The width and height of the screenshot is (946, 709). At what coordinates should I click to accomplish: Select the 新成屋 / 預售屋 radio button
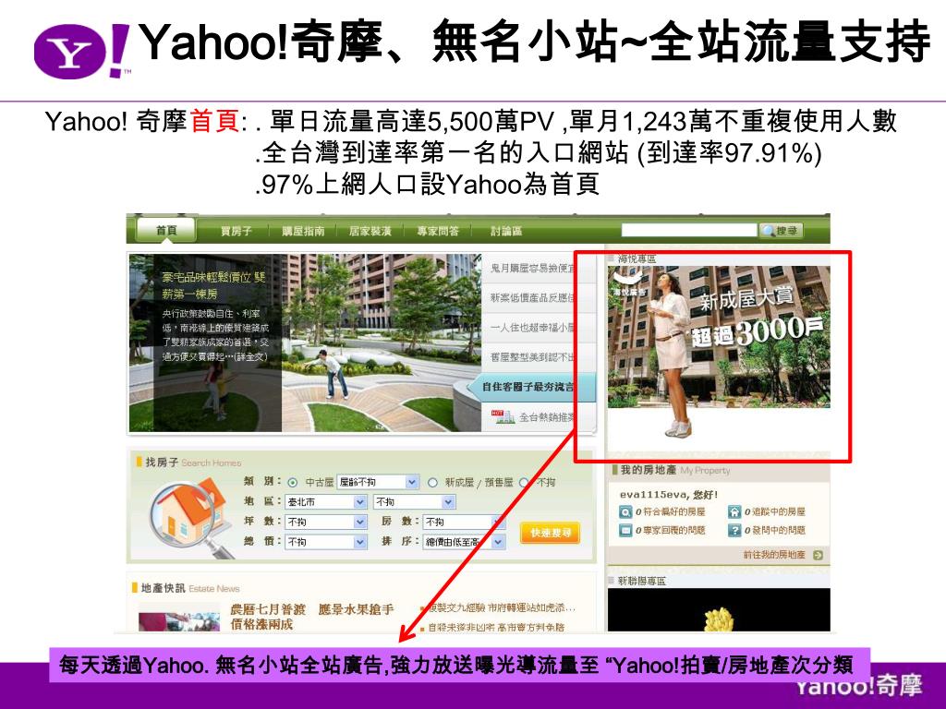[432, 482]
